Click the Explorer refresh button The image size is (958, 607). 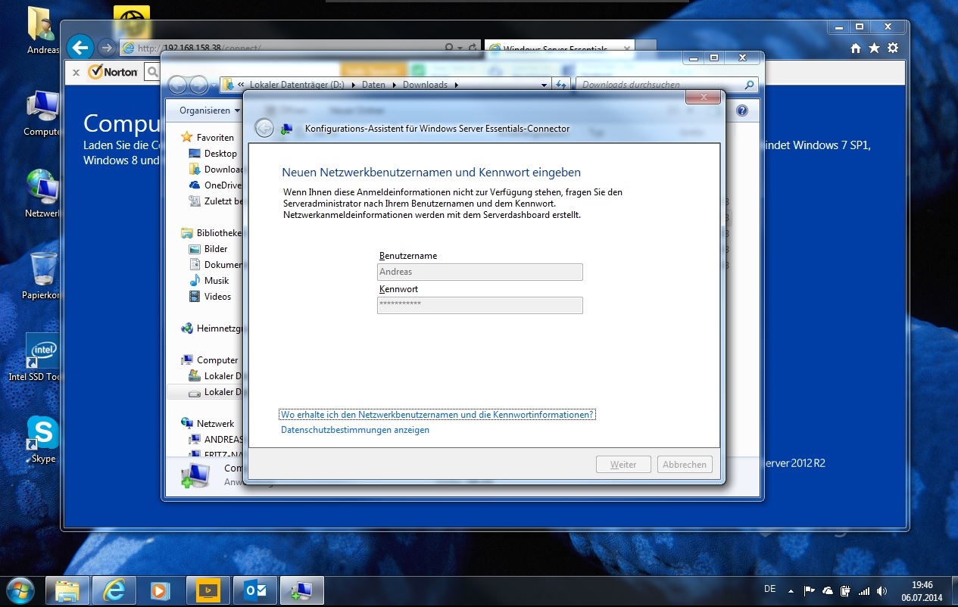click(x=561, y=85)
